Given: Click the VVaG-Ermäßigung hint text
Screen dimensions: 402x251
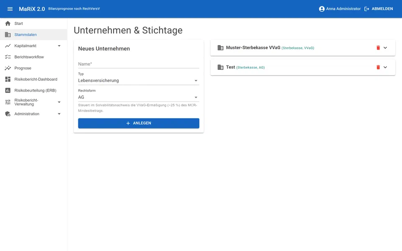Looking at the screenshot, I should click(x=138, y=108).
